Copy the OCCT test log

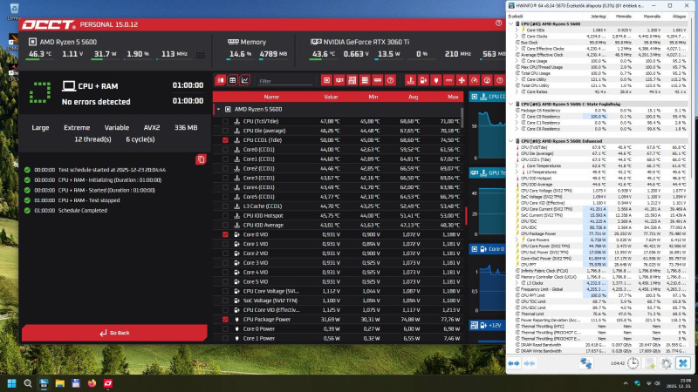click(201, 159)
